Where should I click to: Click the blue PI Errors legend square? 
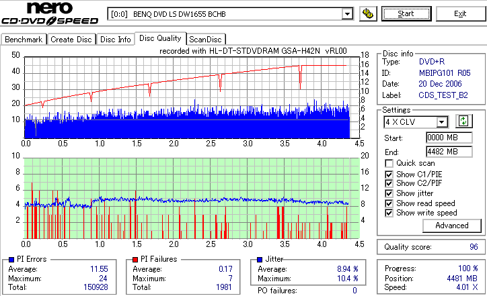[11, 260]
